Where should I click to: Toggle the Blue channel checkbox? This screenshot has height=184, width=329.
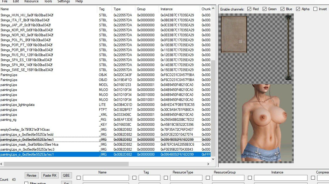click(282, 9)
